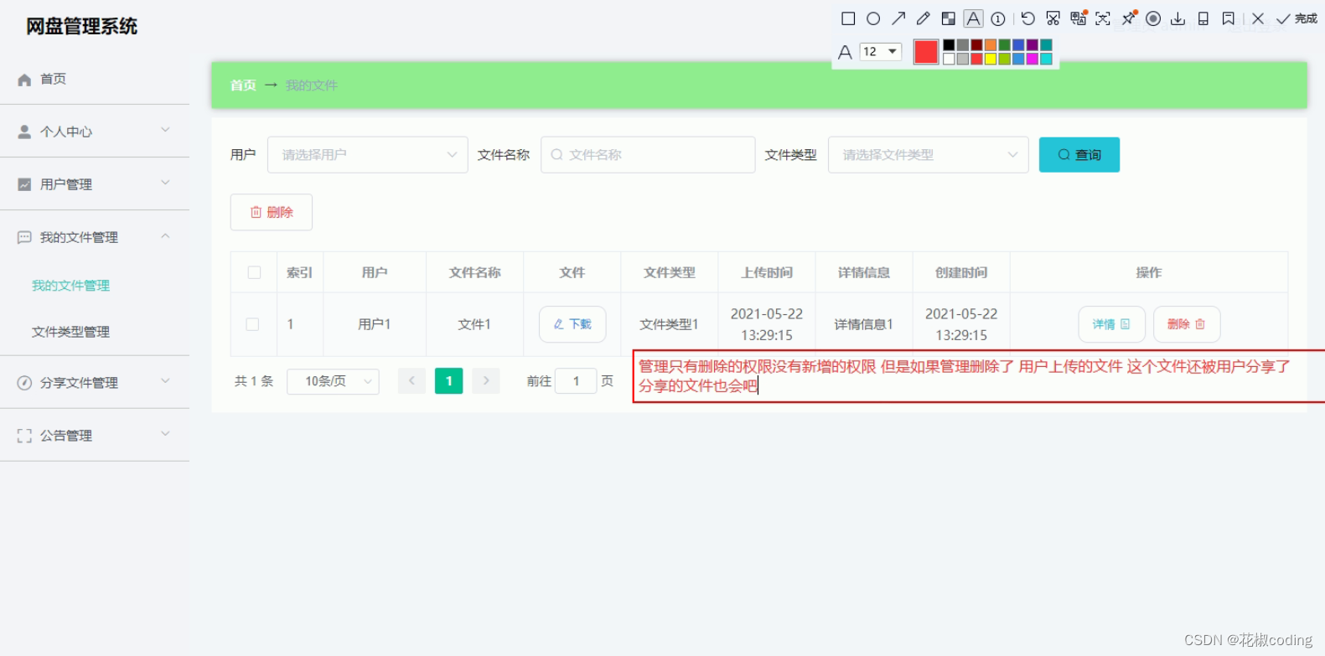
Task: Open the 我的文件管理 submenu item
Action: click(x=70, y=286)
